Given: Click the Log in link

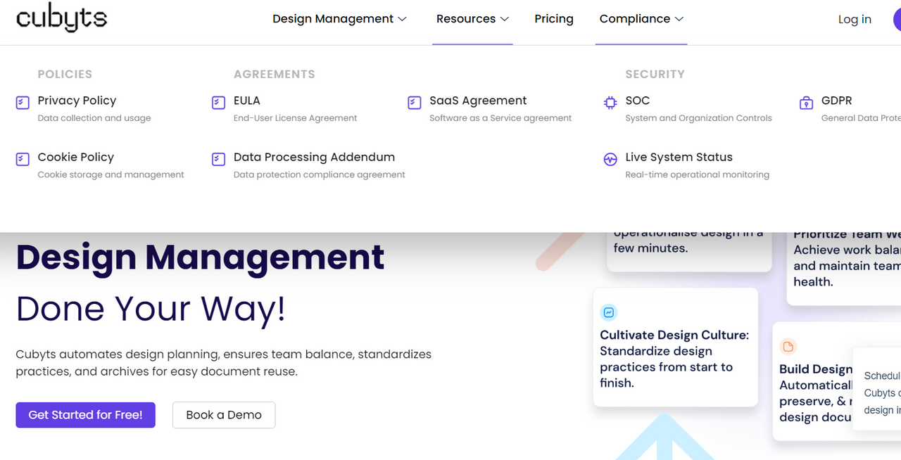Looking at the screenshot, I should coord(855,20).
